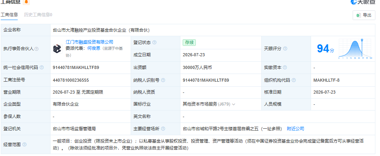Screen dimensions: 380x156
Task: Click the Tianyancha logo icon
Action: tap(354, 2)
